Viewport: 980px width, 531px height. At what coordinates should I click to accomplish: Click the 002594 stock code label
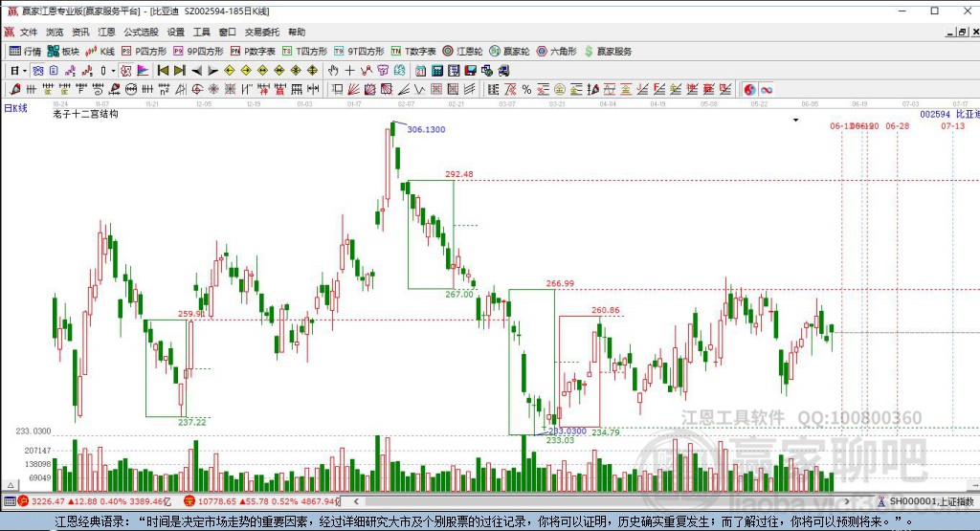point(935,114)
